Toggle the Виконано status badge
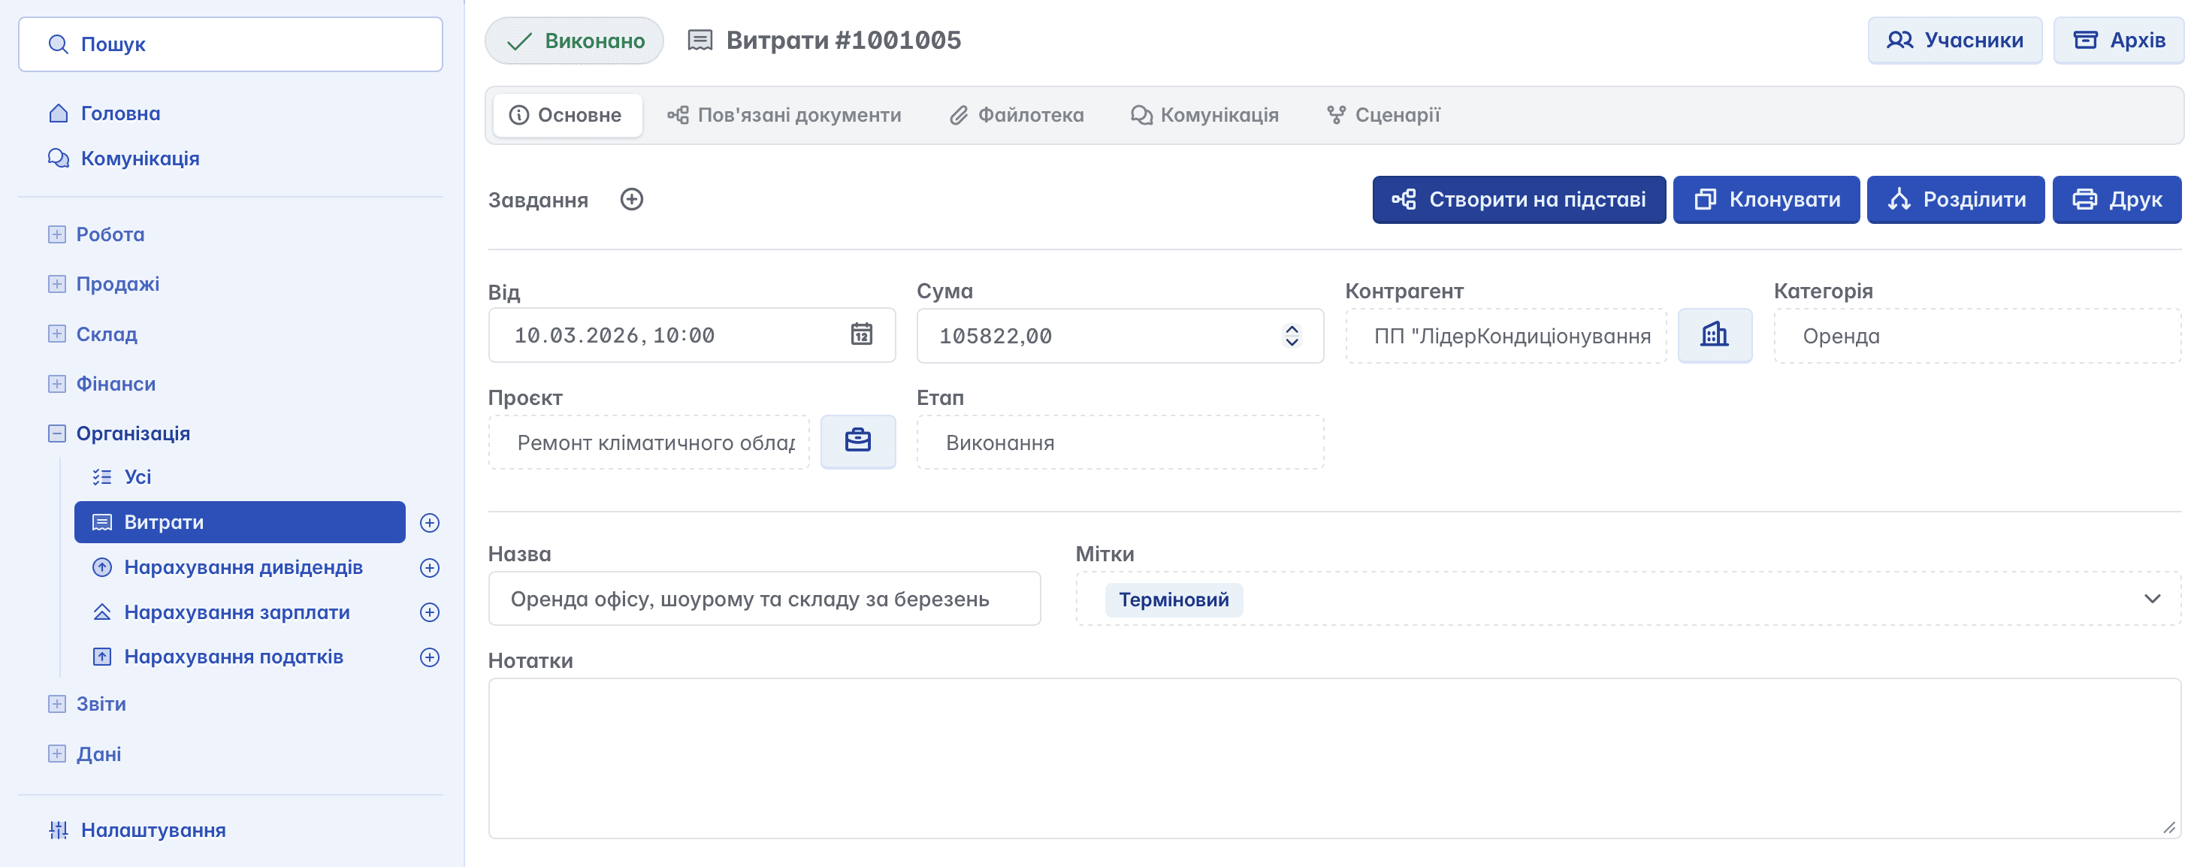The width and height of the screenshot is (2197, 867). (574, 41)
